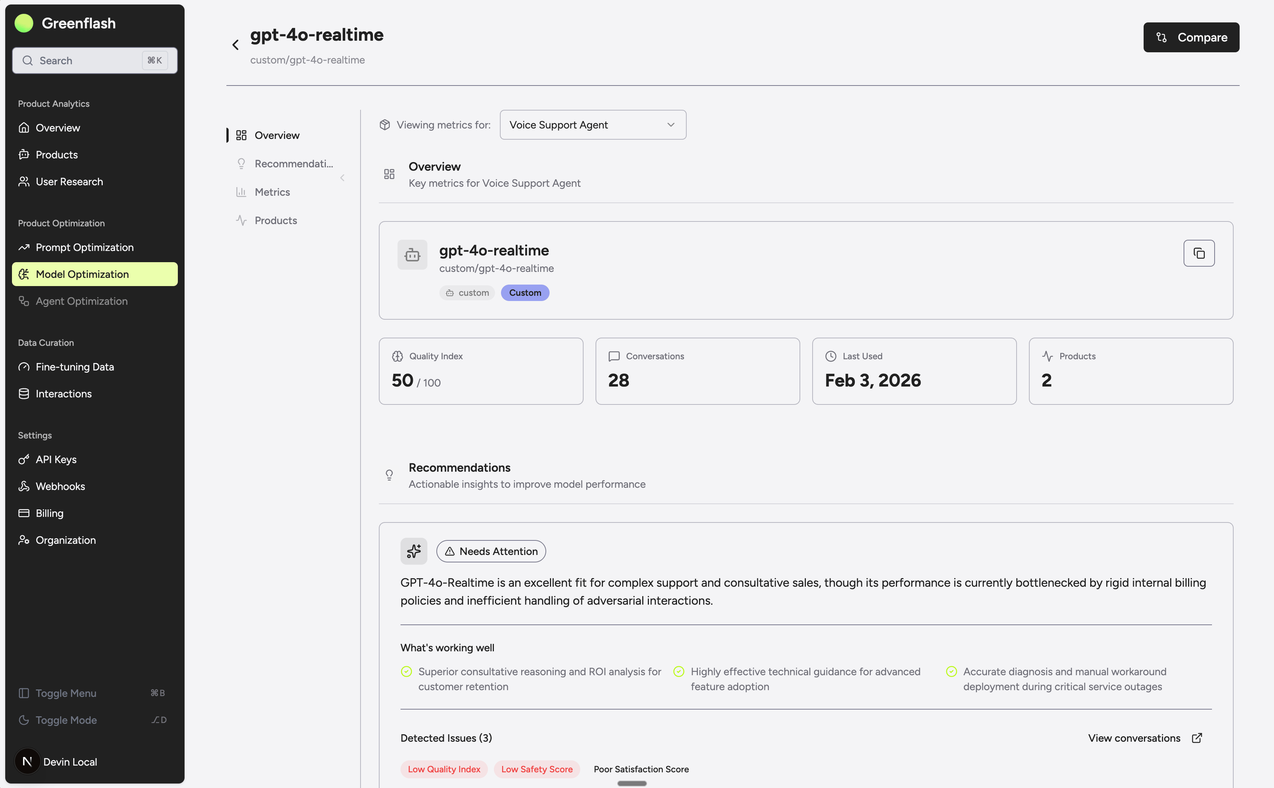The image size is (1274, 788).
Task: Click the Products pulse icon in stats card
Action: [x=1047, y=356]
